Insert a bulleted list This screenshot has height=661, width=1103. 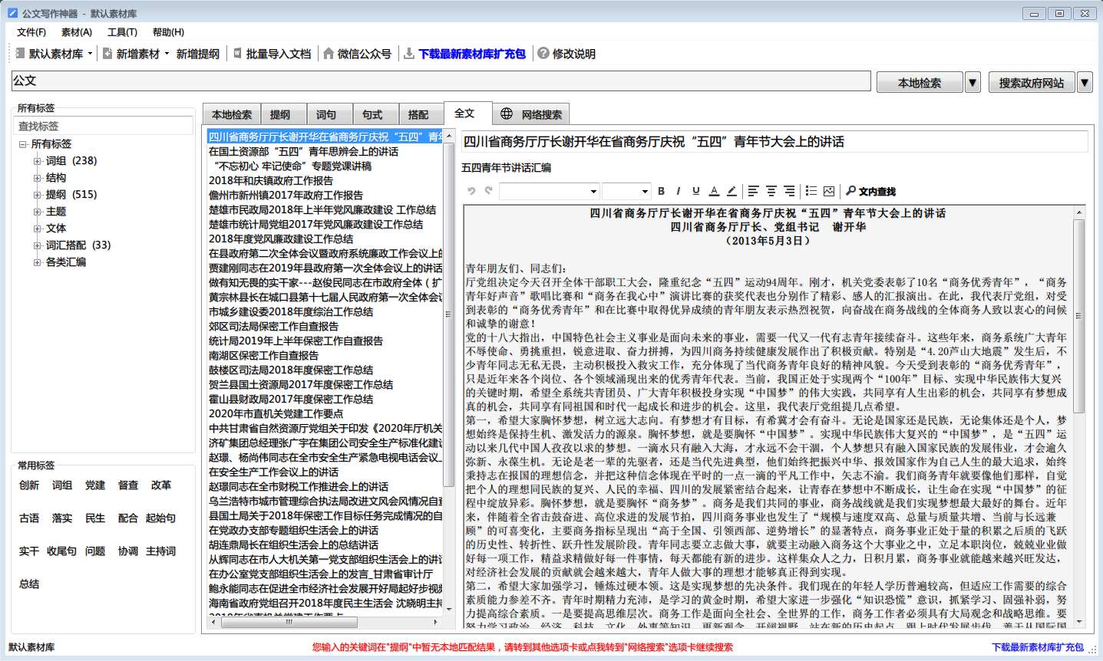(811, 191)
